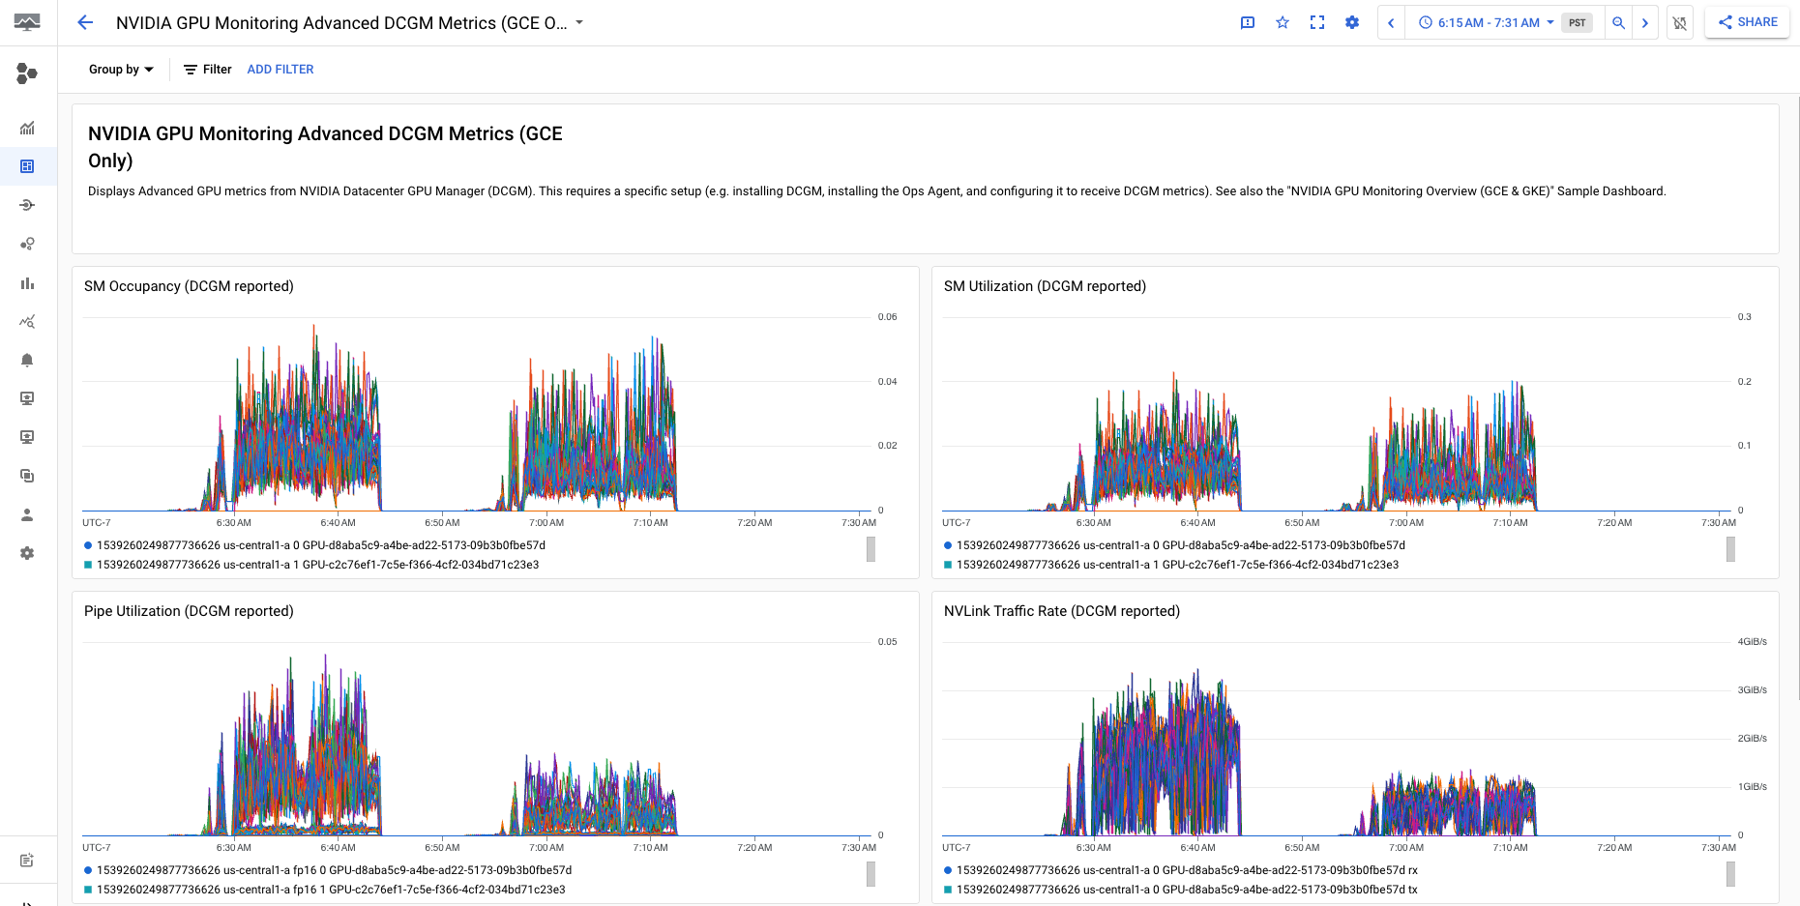Open the Group by dropdown

pyautogui.click(x=120, y=69)
